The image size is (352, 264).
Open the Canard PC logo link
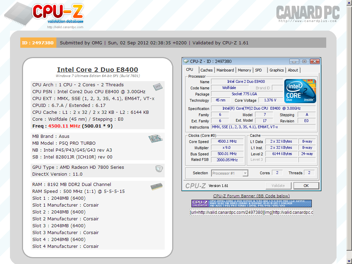click(x=308, y=14)
